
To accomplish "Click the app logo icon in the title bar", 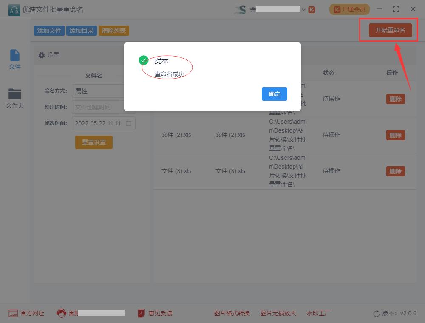I will tap(14, 9).
